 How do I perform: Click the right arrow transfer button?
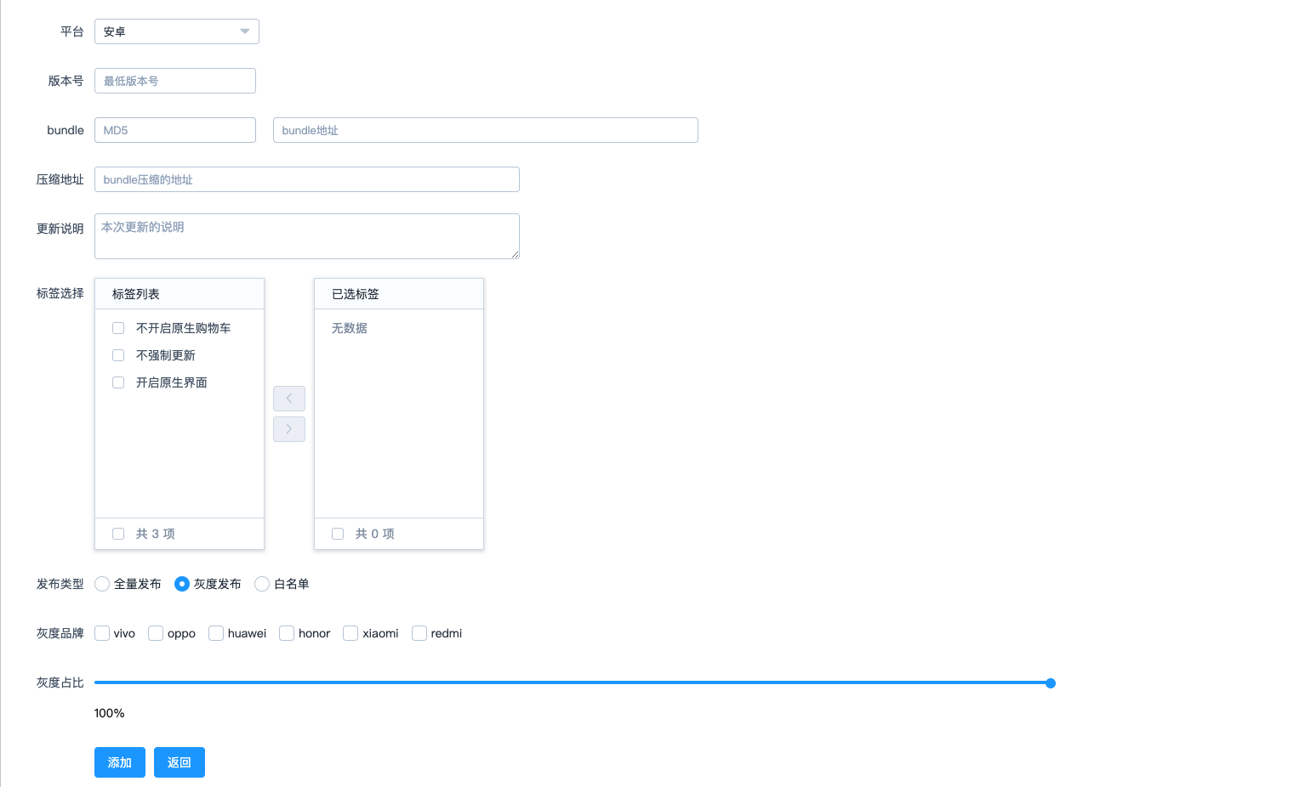(x=289, y=429)
